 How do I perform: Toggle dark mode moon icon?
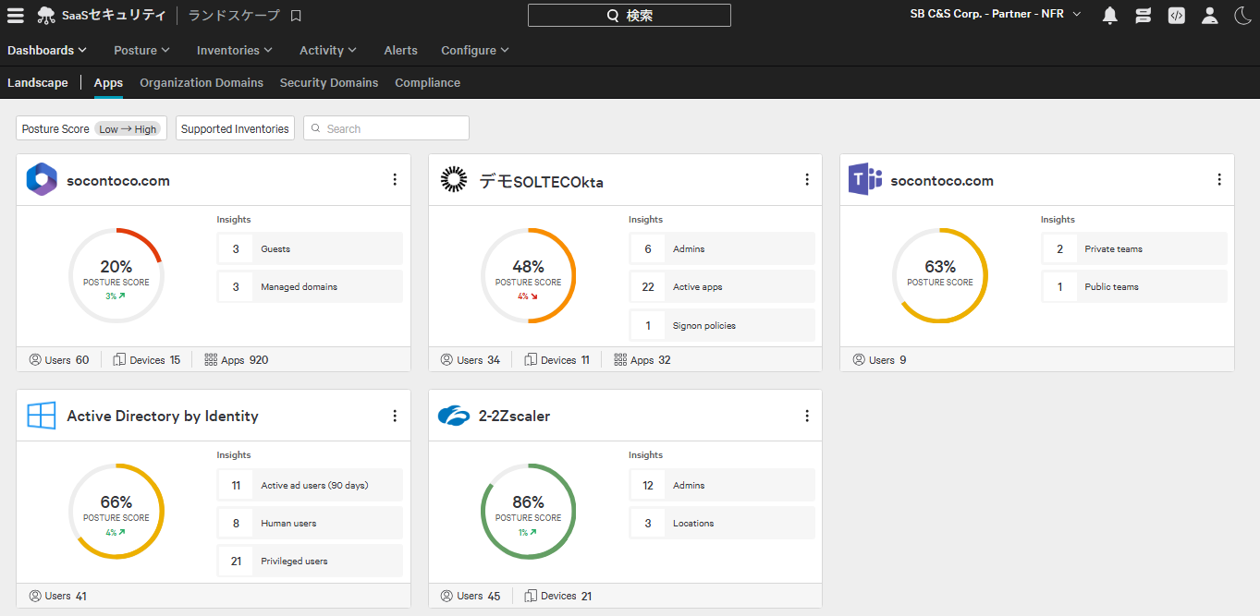(x=1242, y=15)
